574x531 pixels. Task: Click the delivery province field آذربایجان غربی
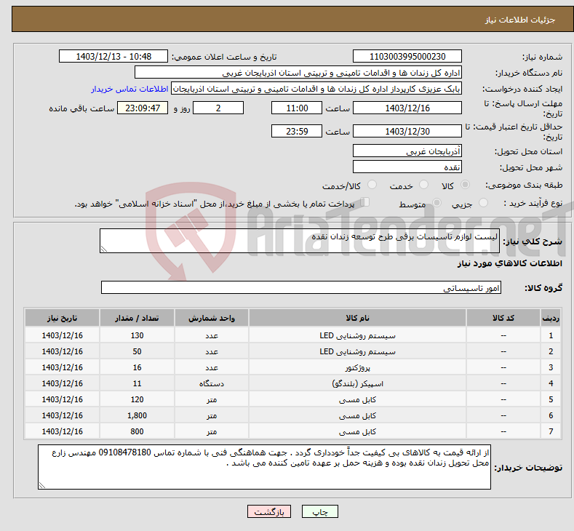407,151
